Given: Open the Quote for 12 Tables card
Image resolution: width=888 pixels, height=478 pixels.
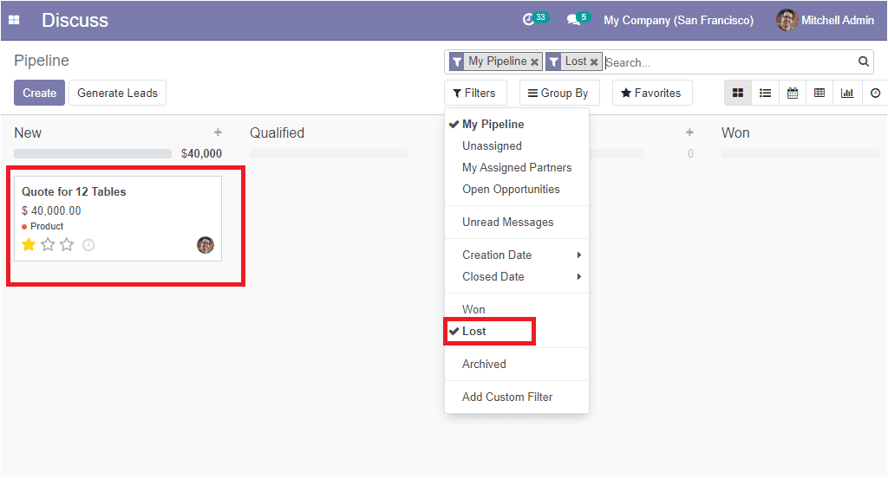Looking at the screenshot, I should click(x=118, y=218).
